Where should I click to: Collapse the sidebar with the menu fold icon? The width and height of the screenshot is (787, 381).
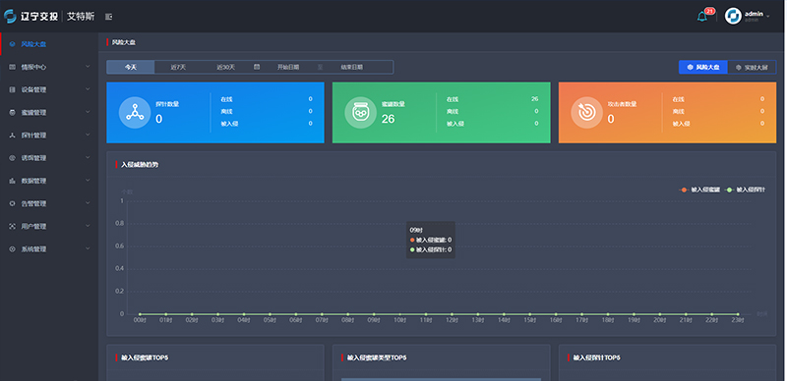click(x=108, y=17)
